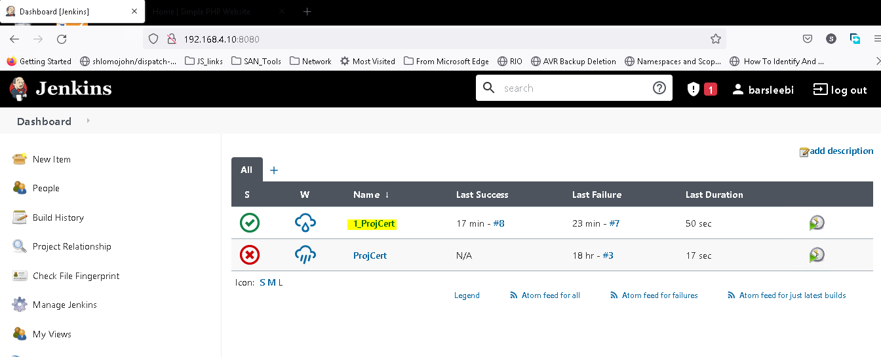Sort by the Last Success column header

tap(482, 195)
